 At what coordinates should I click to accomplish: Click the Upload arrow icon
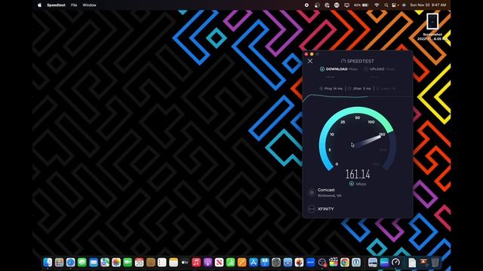366,69
